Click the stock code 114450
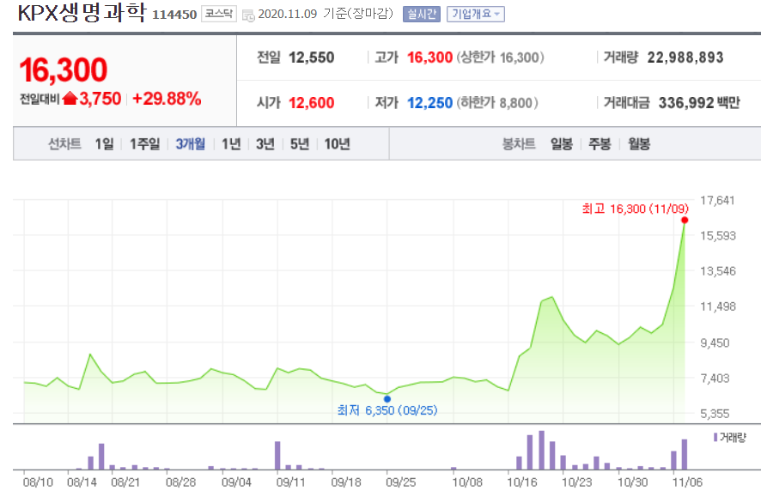The height and width of the screenshot is (503, 761). click(174, 15)
